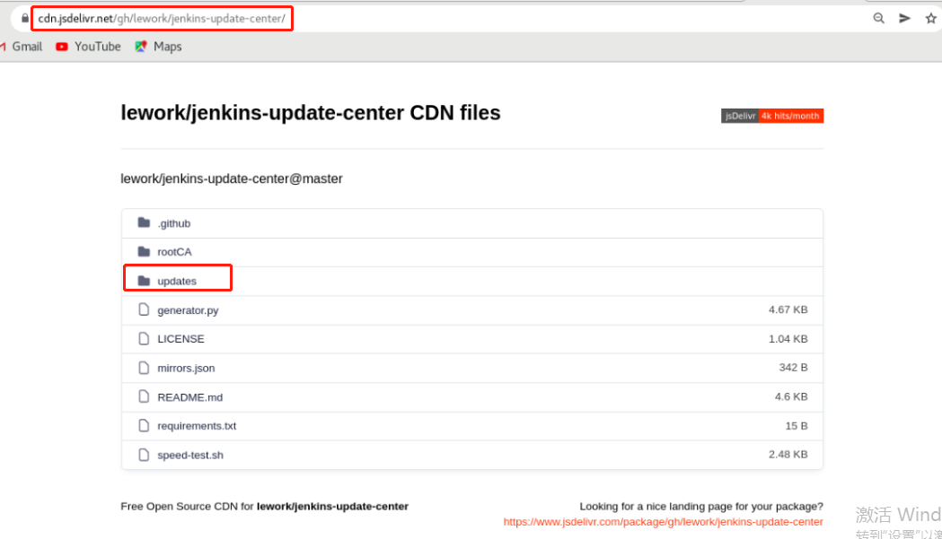Open mirrors.json file
This screenshot has width=942, height=539.
tap(186, 368)
